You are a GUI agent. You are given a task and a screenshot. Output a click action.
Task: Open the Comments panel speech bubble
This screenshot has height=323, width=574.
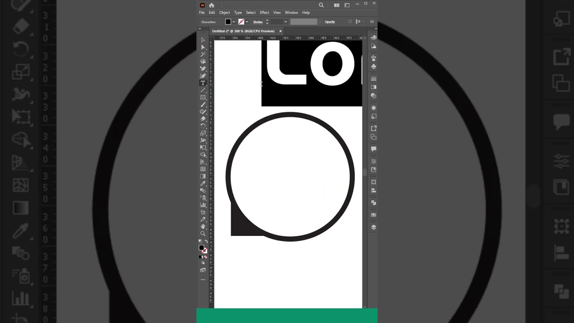374,149
